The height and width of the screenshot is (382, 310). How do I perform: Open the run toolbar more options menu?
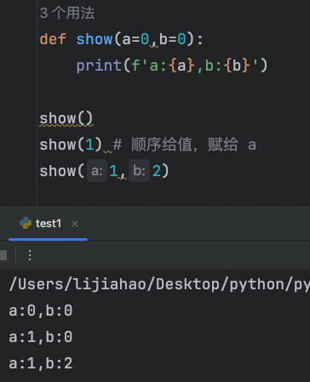30,255
